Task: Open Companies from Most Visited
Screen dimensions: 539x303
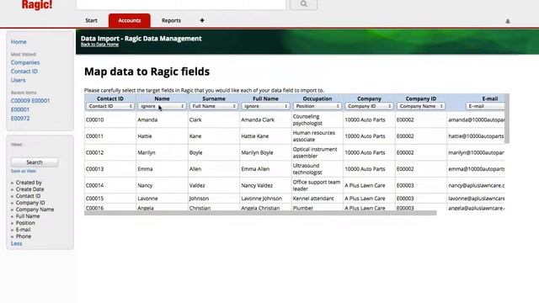Action: [25, 62]
